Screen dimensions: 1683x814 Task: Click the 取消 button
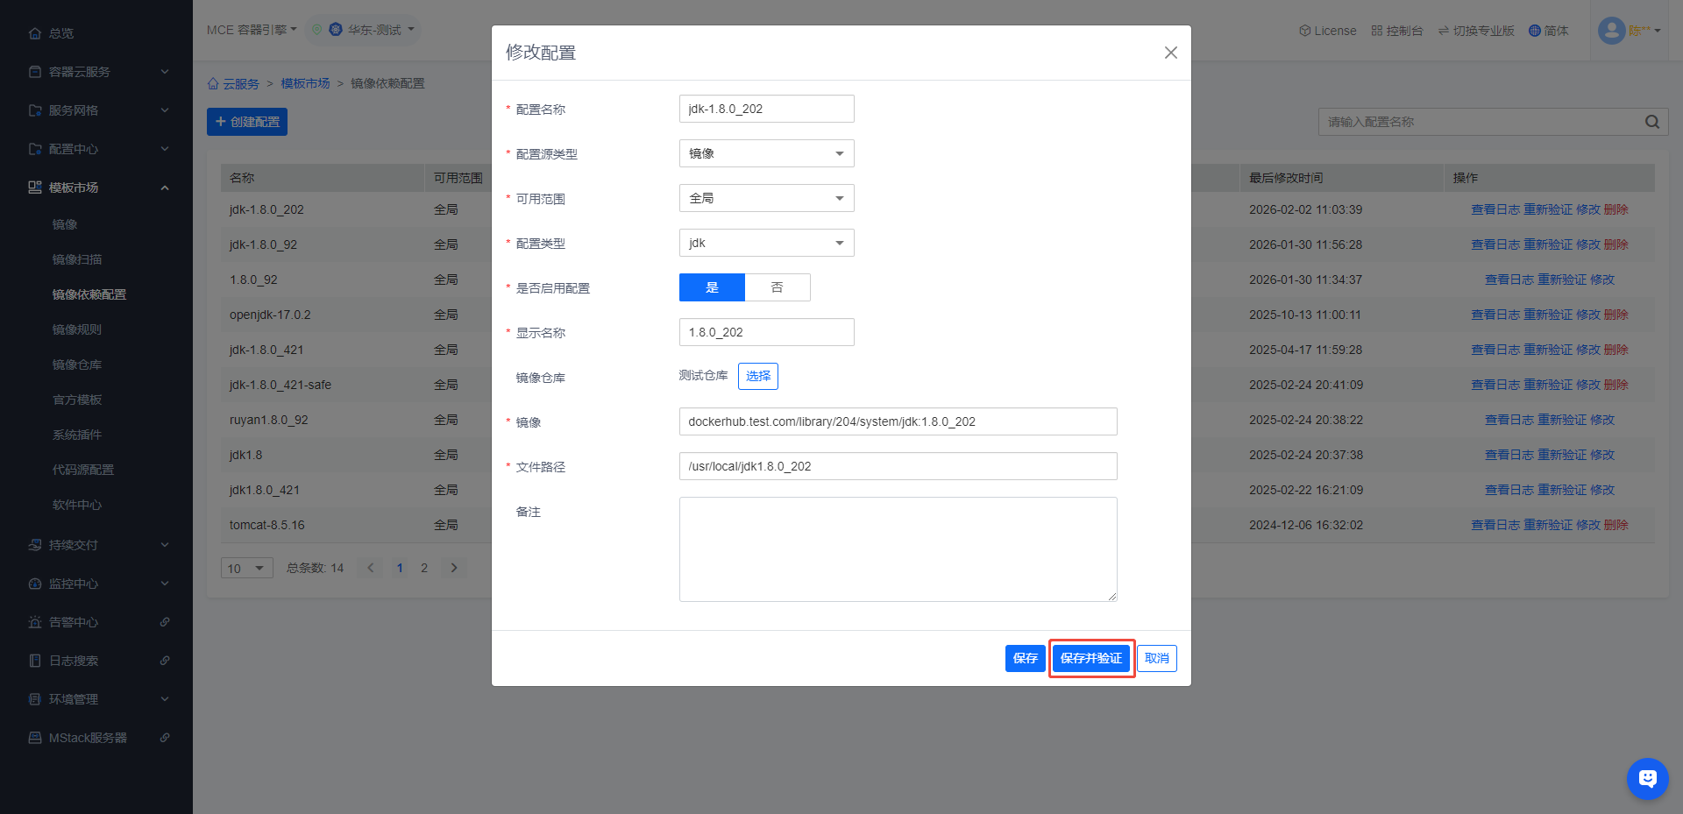point(1156,658)
